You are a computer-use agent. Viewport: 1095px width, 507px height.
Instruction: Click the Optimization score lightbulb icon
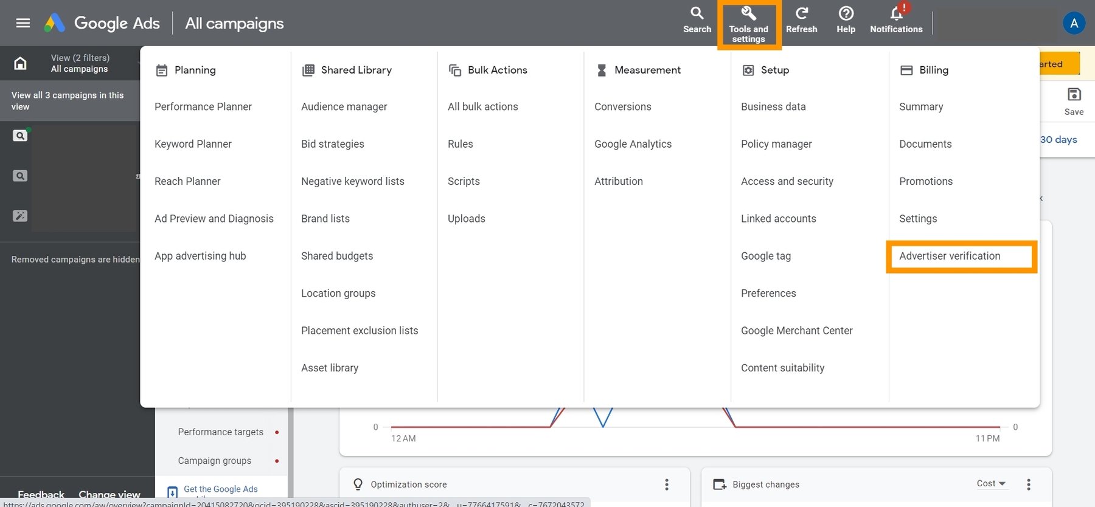[358, 485]
